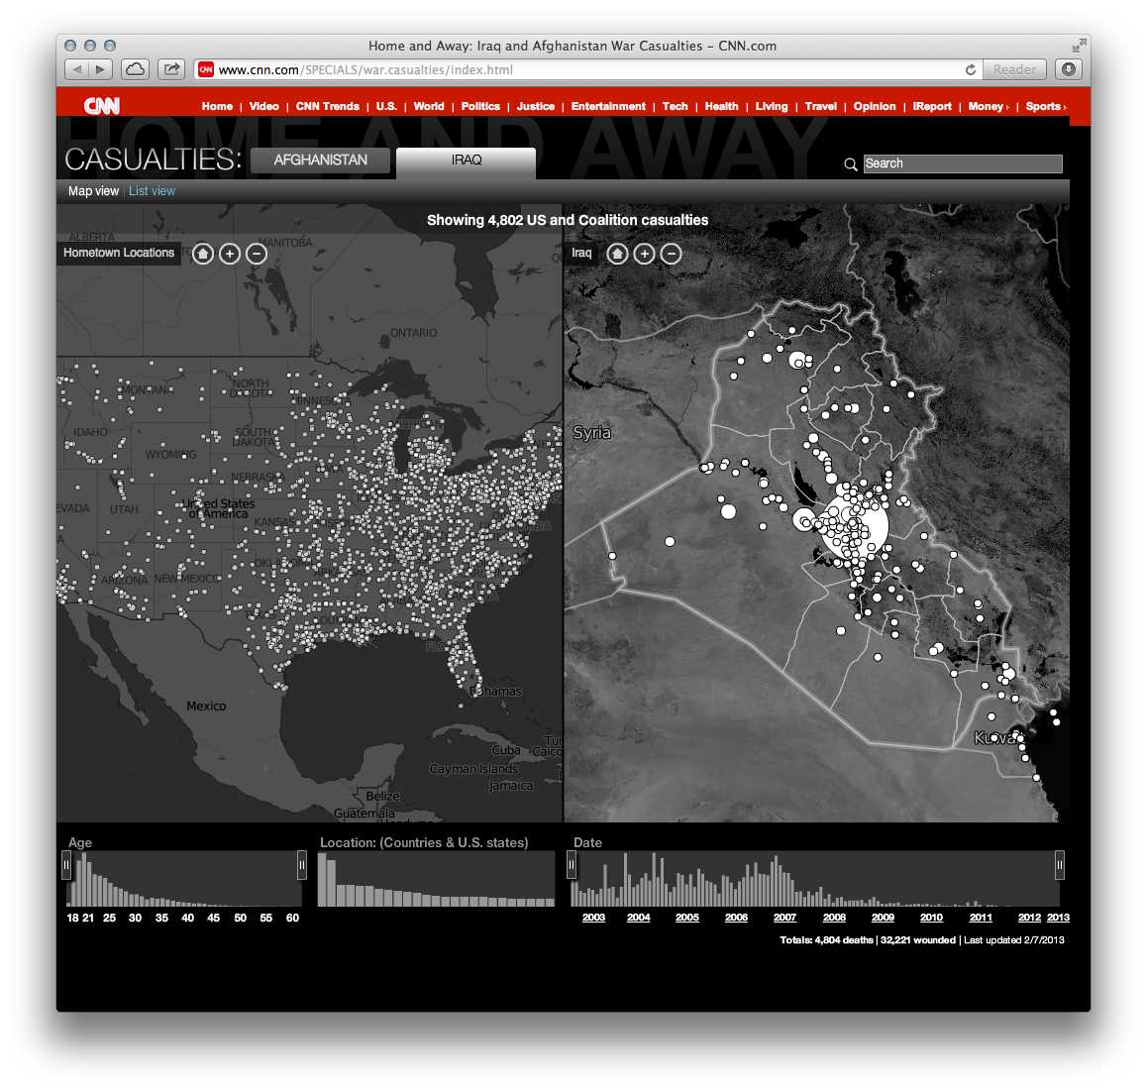Click the left handle of the Age slider
The width and height of the screenshot is (1147, 1090).
pos(66,866)
